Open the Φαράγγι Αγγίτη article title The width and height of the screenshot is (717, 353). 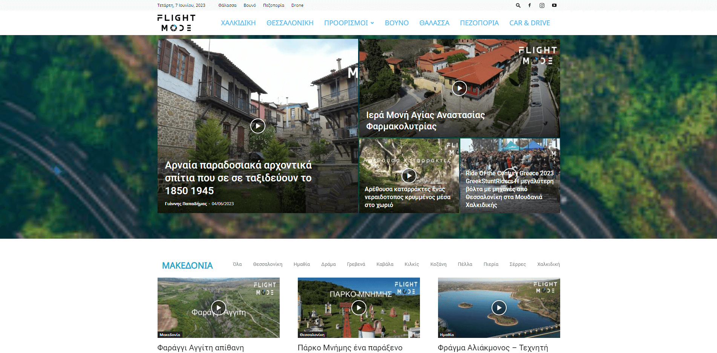point(201,347)
